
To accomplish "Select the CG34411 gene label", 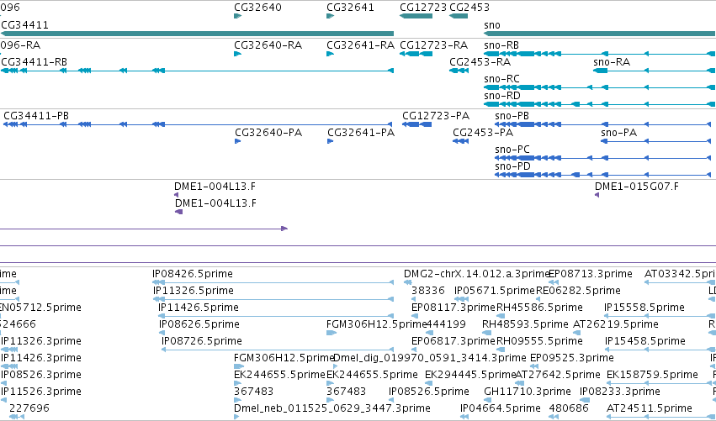I will click(25, 24).
